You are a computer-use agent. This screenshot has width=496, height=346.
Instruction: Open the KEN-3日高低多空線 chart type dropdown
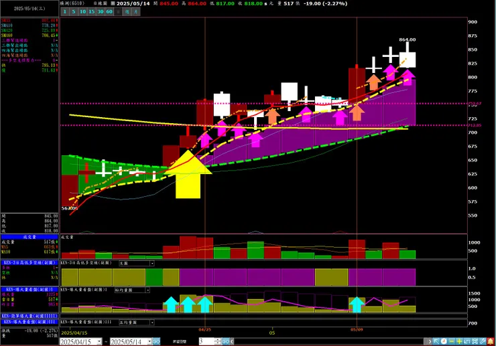tap(152, 263)
